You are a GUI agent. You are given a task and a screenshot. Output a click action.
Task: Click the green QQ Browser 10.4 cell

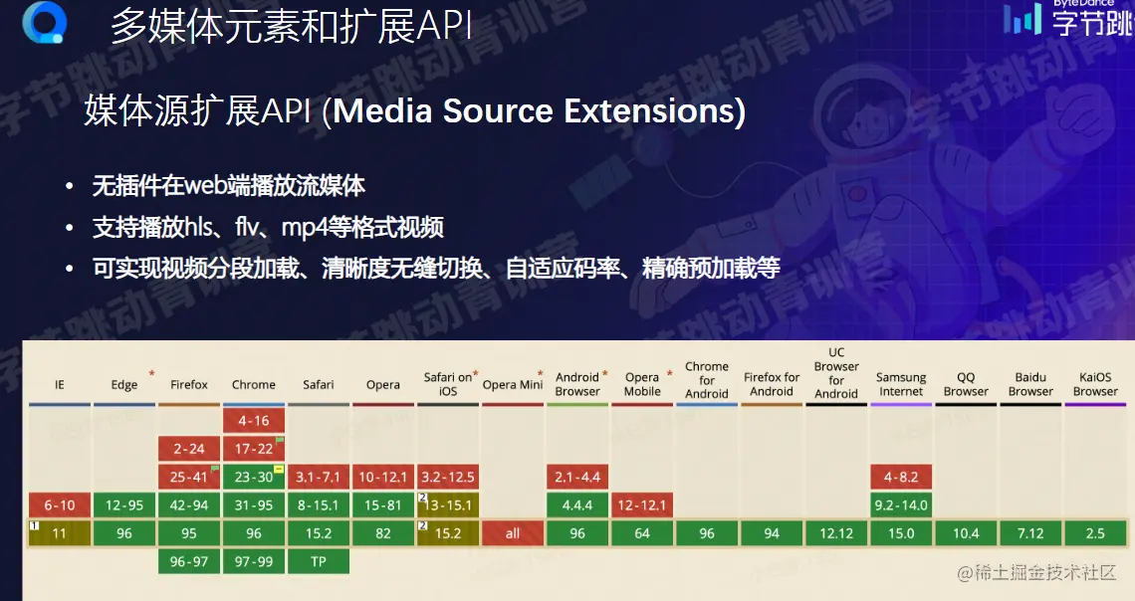(x=966, y=533)
